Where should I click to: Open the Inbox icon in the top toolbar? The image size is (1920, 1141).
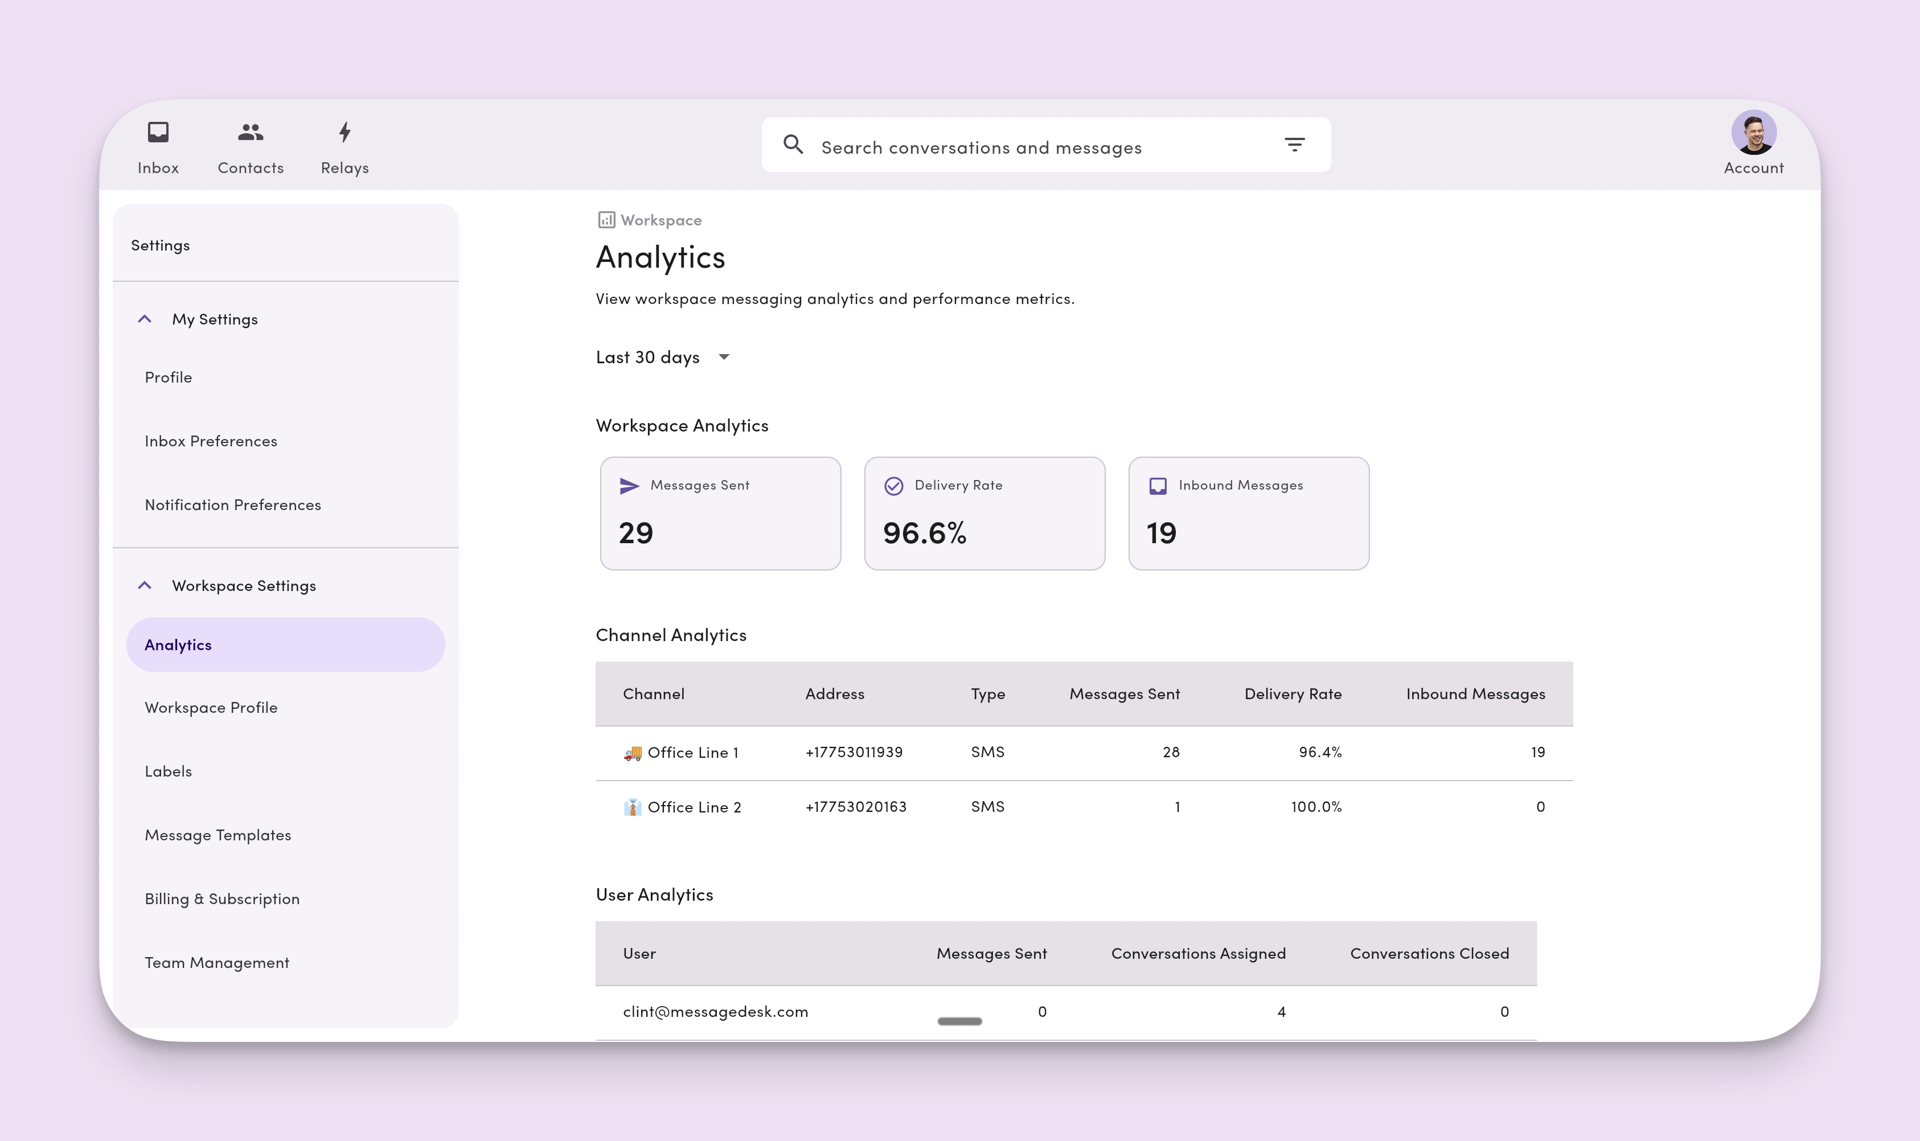[158, 132]
